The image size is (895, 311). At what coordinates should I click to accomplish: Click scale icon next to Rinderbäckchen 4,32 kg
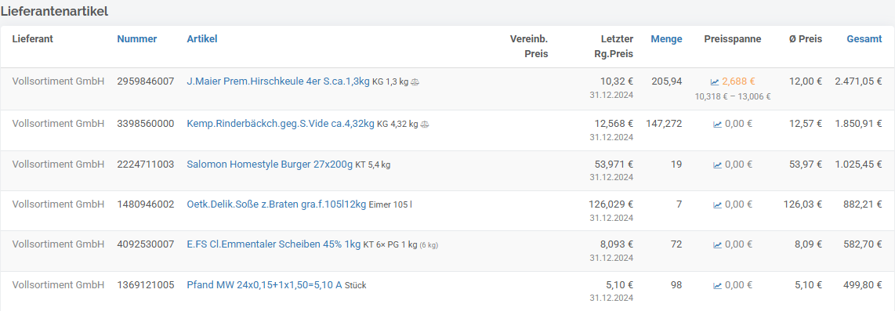(x=424, y=125)
